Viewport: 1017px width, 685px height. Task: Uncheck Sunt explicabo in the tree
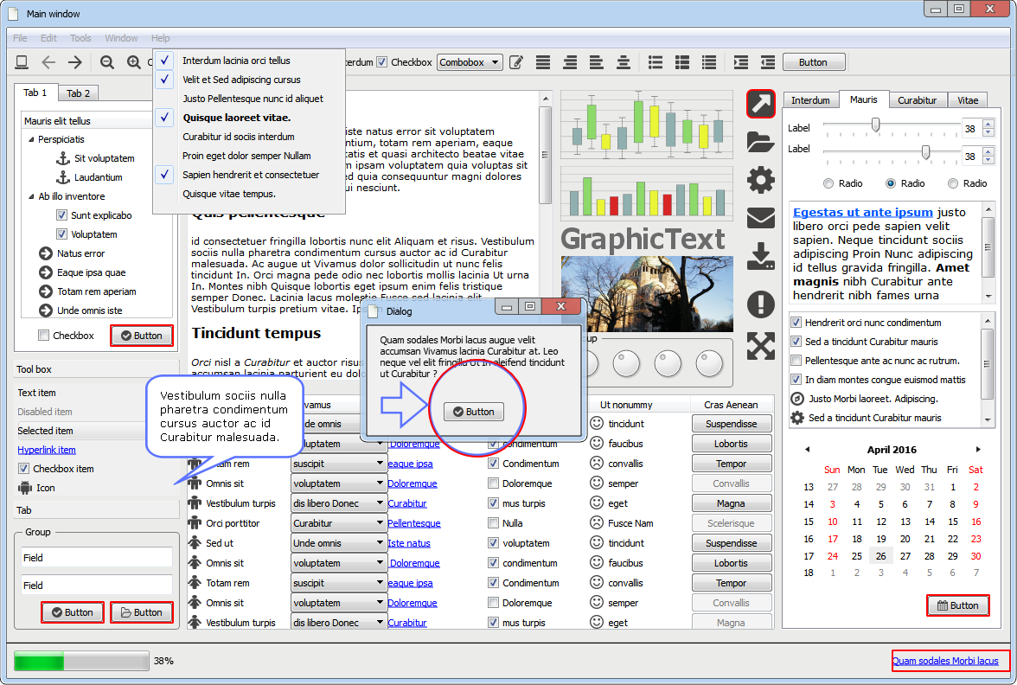pos(61,215)
